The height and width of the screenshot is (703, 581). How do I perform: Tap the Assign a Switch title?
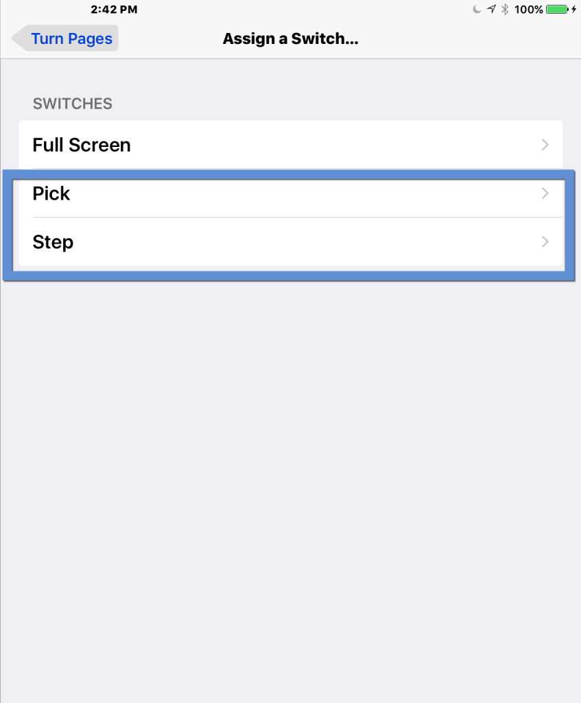(290, 38)
